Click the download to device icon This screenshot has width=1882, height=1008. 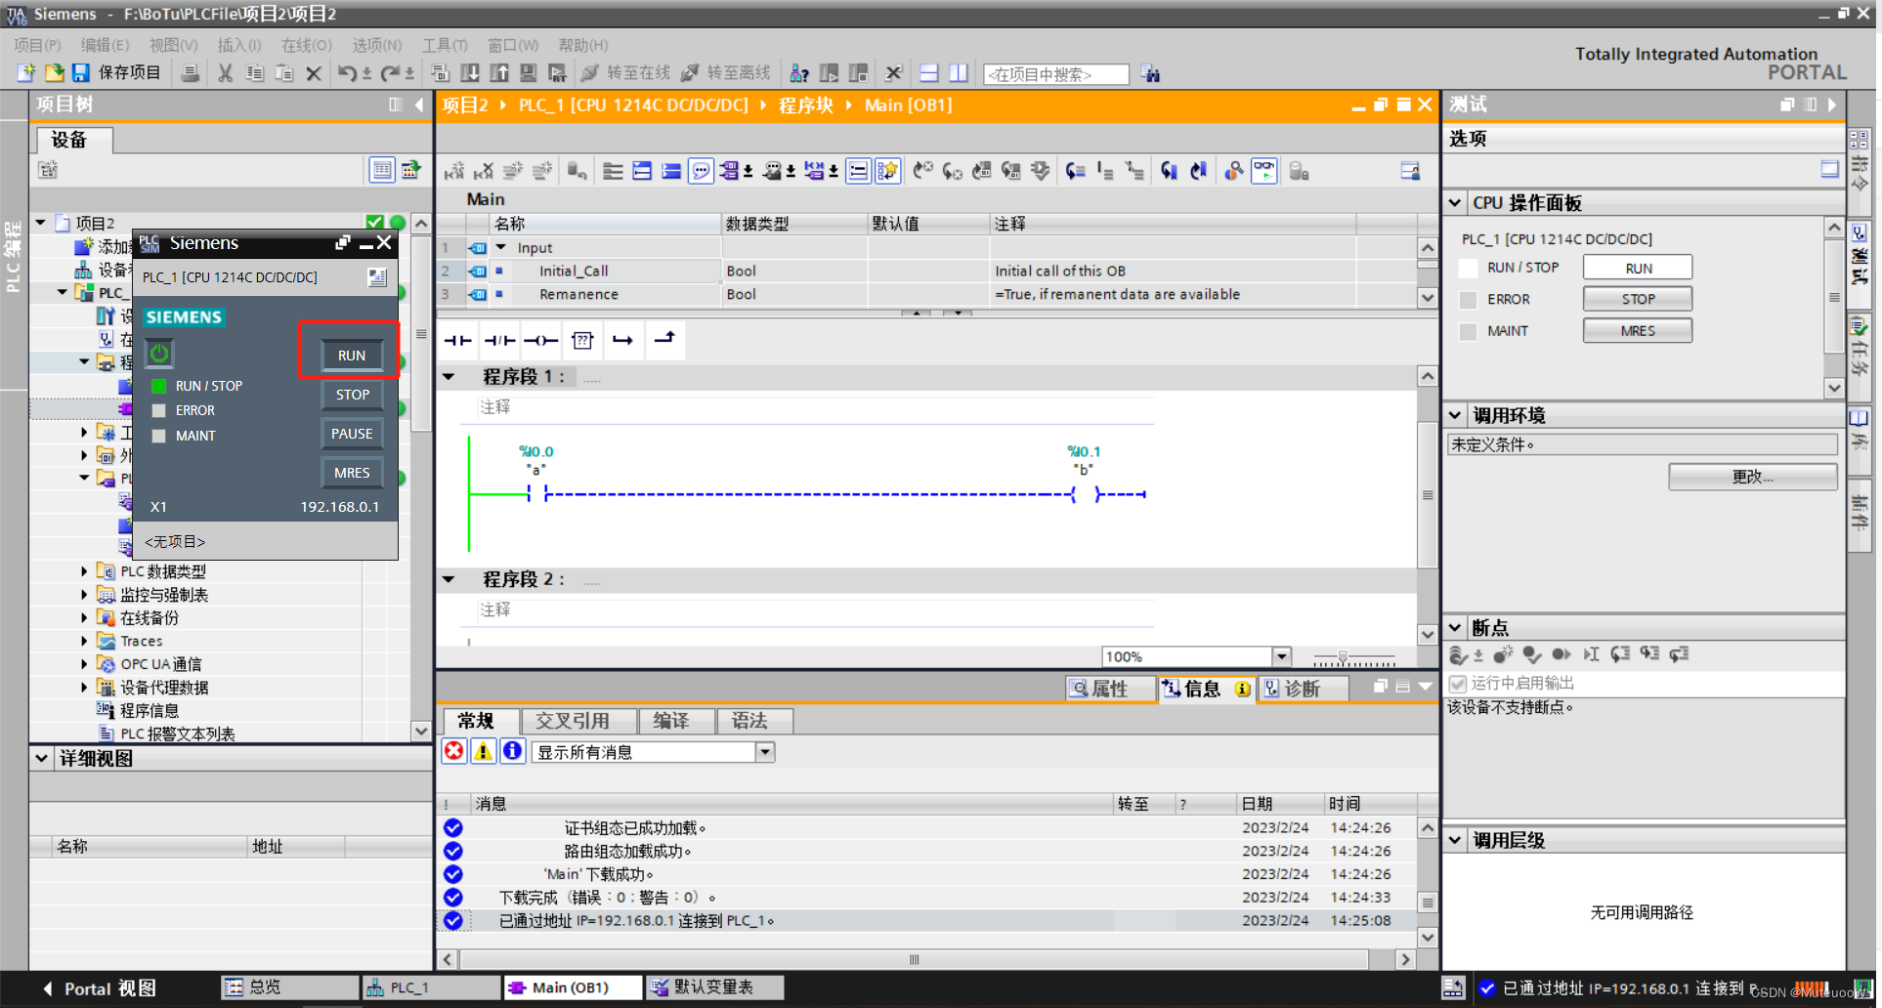pyautogui.click(x=470, y=73)
